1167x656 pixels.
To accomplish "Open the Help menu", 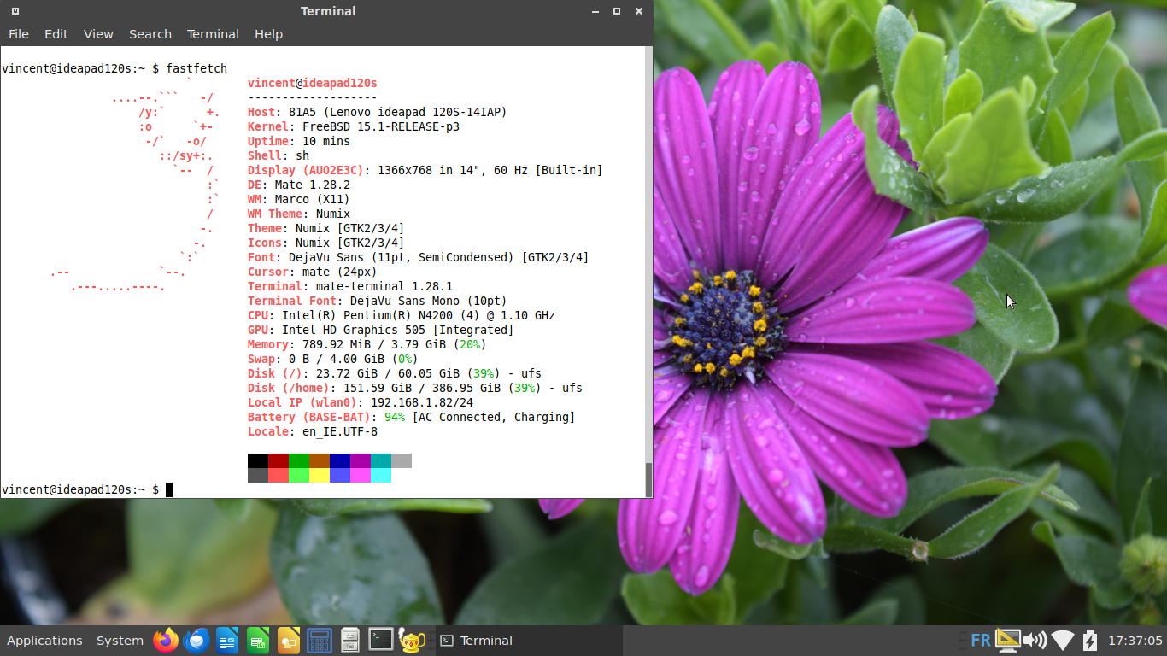I will pyautogui.click(x=268, y=34).
